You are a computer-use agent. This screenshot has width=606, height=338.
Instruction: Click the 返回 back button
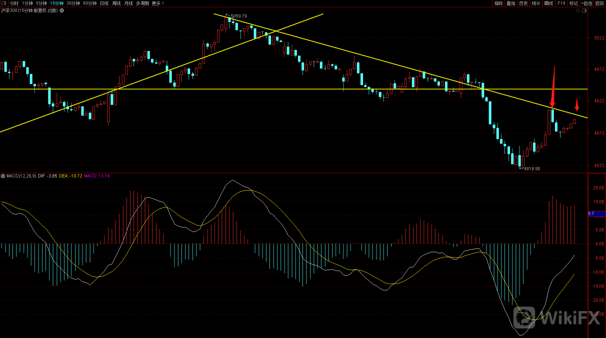pos(599,3)
